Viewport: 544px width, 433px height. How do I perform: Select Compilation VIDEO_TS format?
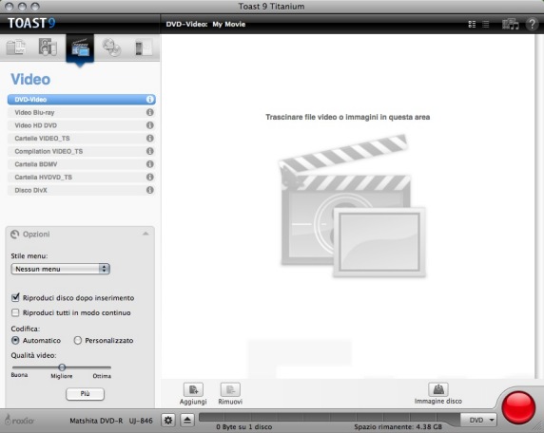click(81, 151)
